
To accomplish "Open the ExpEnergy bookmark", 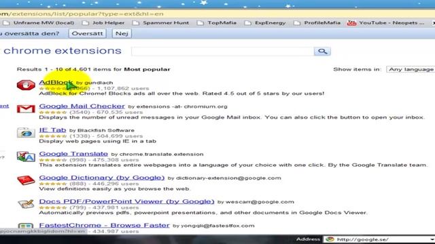I will 265,23.
